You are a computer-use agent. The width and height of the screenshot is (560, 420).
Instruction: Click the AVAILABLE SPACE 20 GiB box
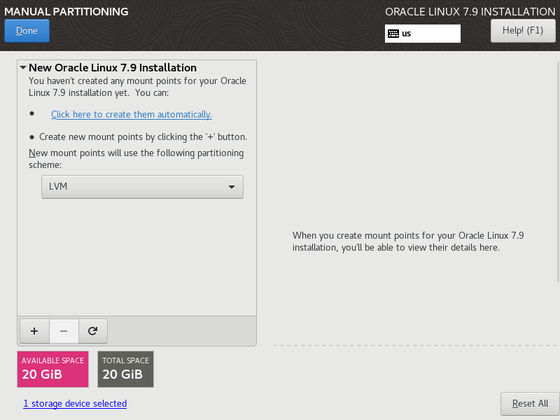[53, 370]
